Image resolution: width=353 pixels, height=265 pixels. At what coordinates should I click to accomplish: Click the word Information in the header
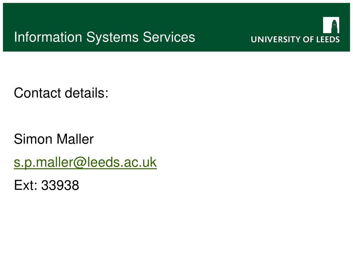48,37
